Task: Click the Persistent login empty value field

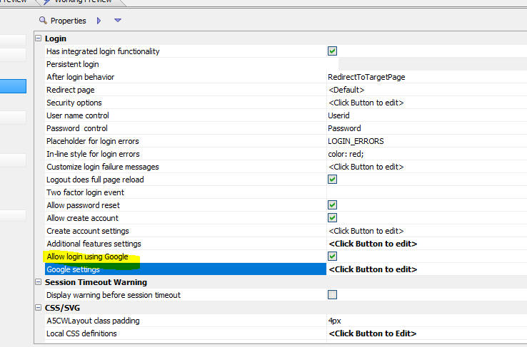Action: pos(427,64)
